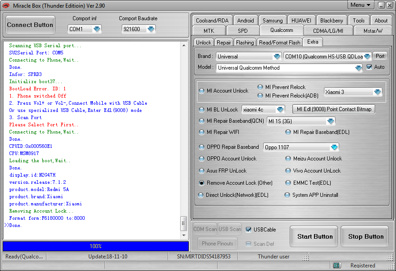The height and width of the screenshot is (271, 396).
Task: Open the Universal Qualcomm Method model dropdown
Action: click(358, 68)
